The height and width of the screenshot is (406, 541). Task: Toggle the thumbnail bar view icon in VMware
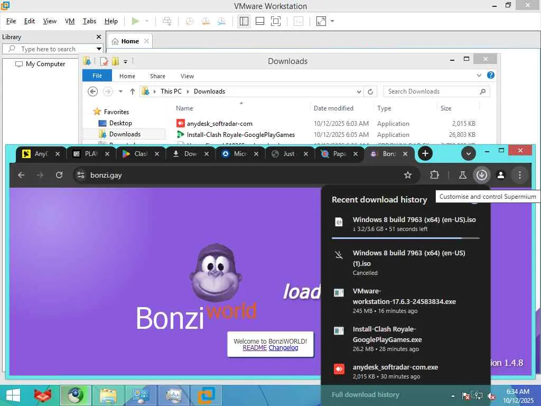(260, 21)
